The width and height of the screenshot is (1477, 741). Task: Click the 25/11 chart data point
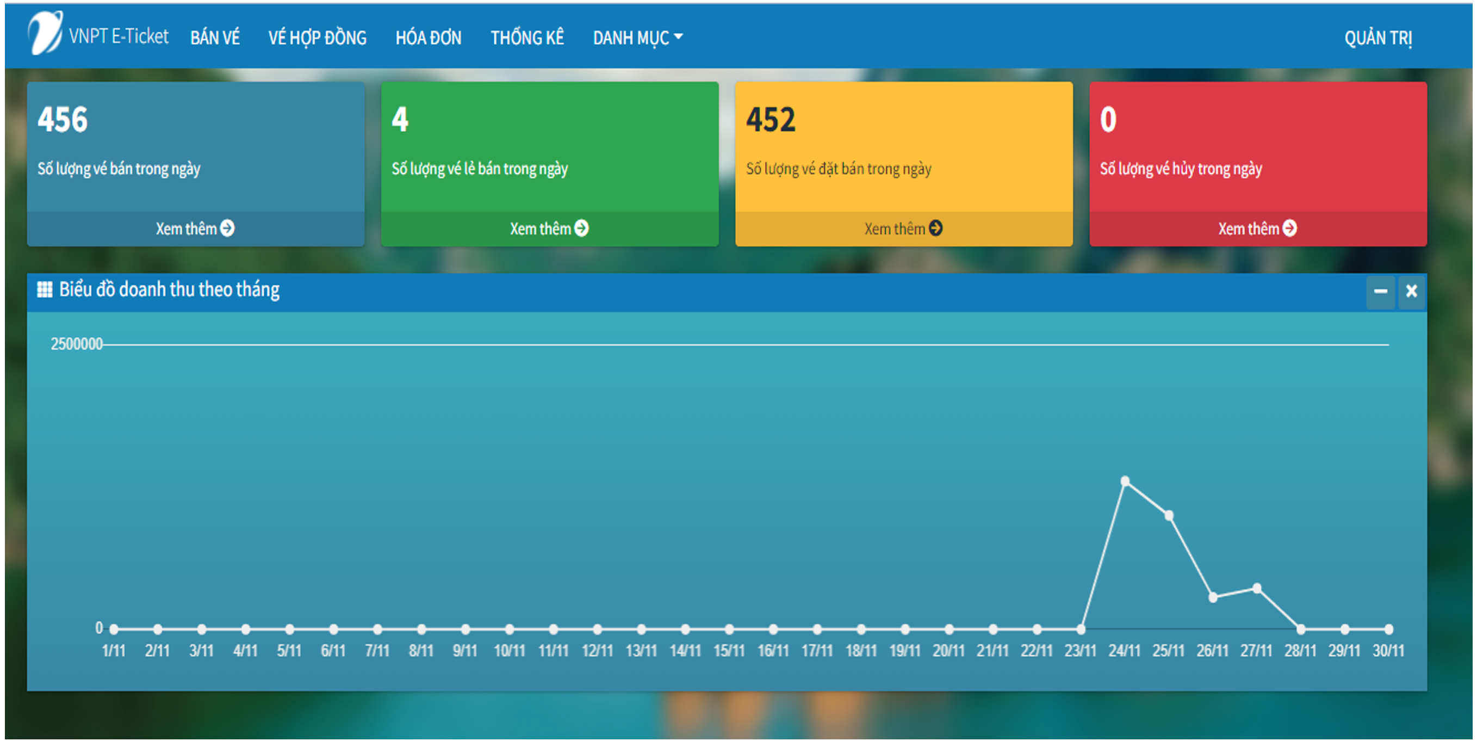pos(1169,516)
